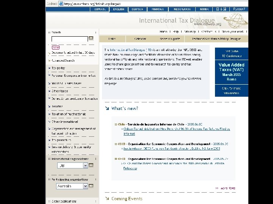Open OECD Forum on Tax Administration media release
Screen dimensions: 273x204
(172, 148)
